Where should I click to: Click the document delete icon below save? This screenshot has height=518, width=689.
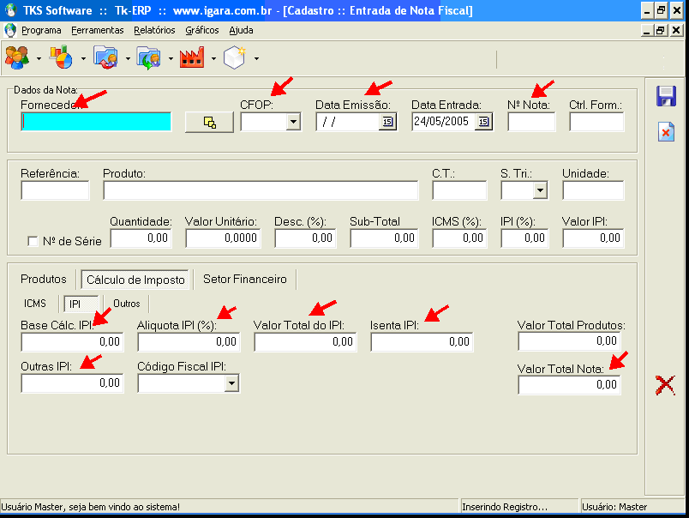coord(666,131)
